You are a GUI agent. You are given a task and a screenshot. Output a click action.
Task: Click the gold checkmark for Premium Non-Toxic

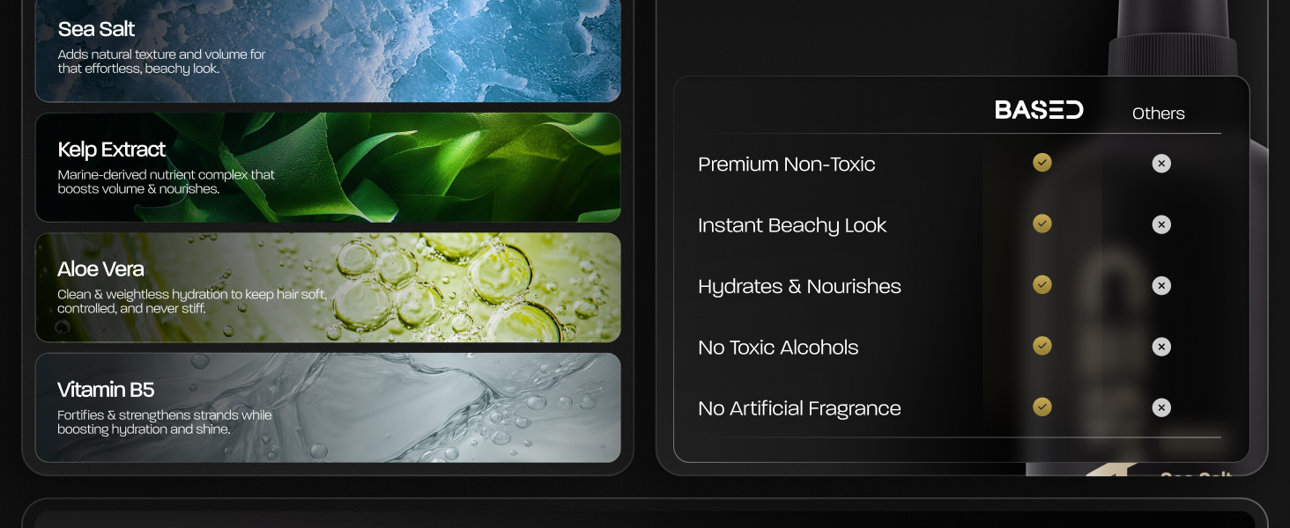(x=1042, y=163)
